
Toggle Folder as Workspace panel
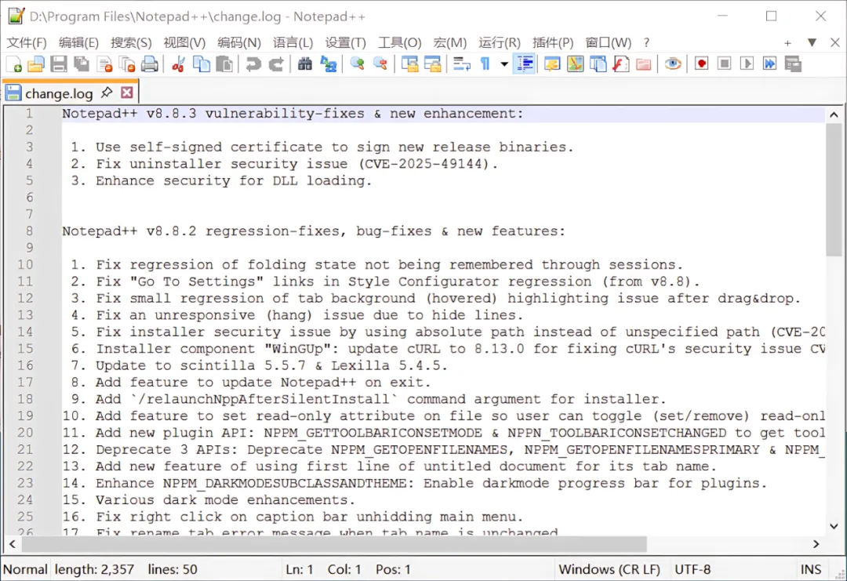(643, 64)
